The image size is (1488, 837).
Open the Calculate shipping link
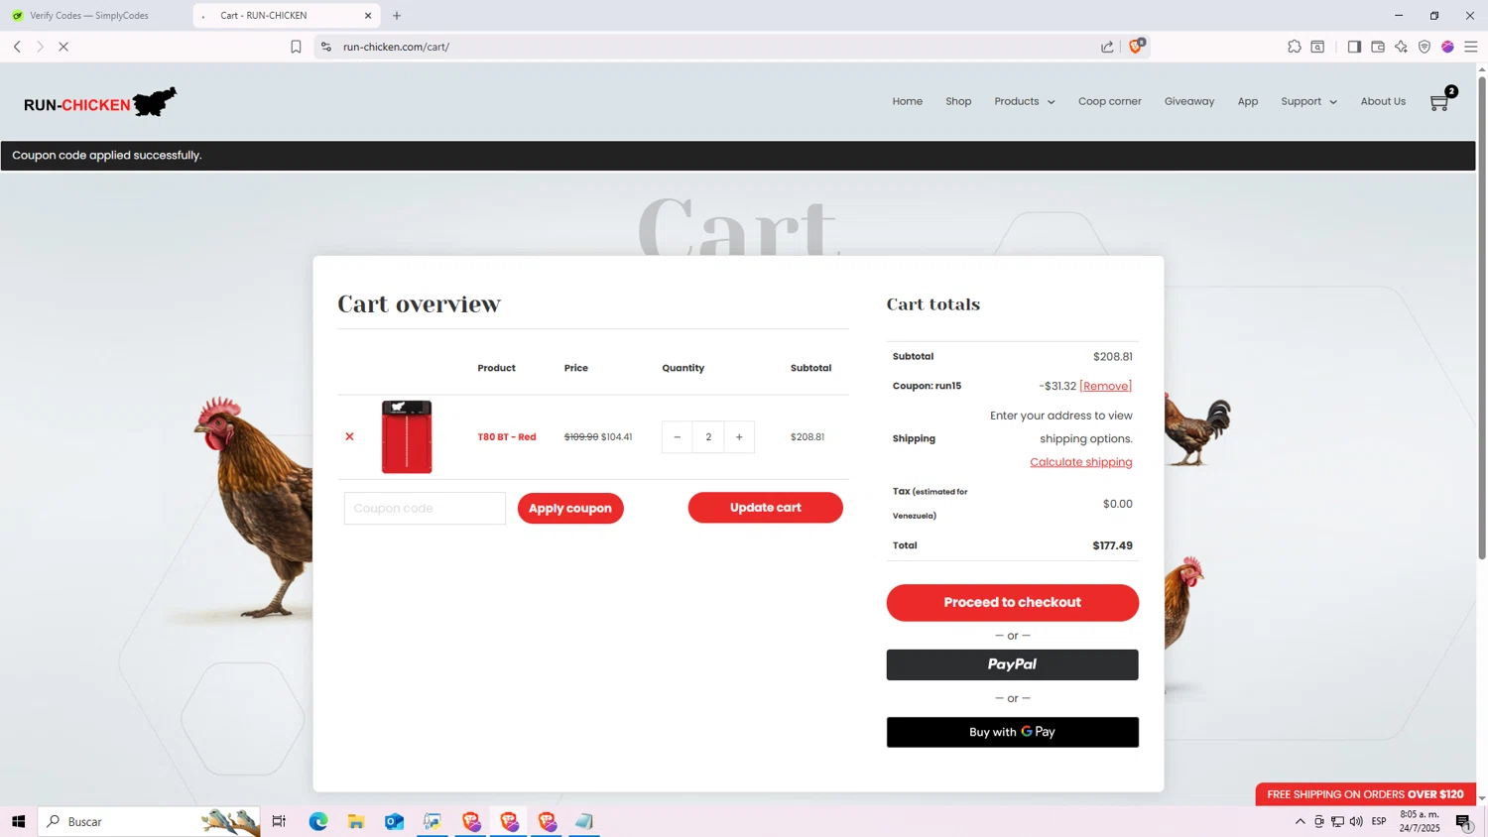pos(1081,462)
